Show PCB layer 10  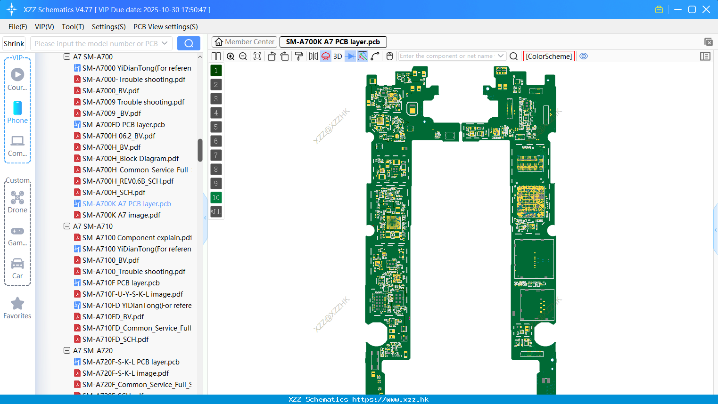[x=216, y=198]
